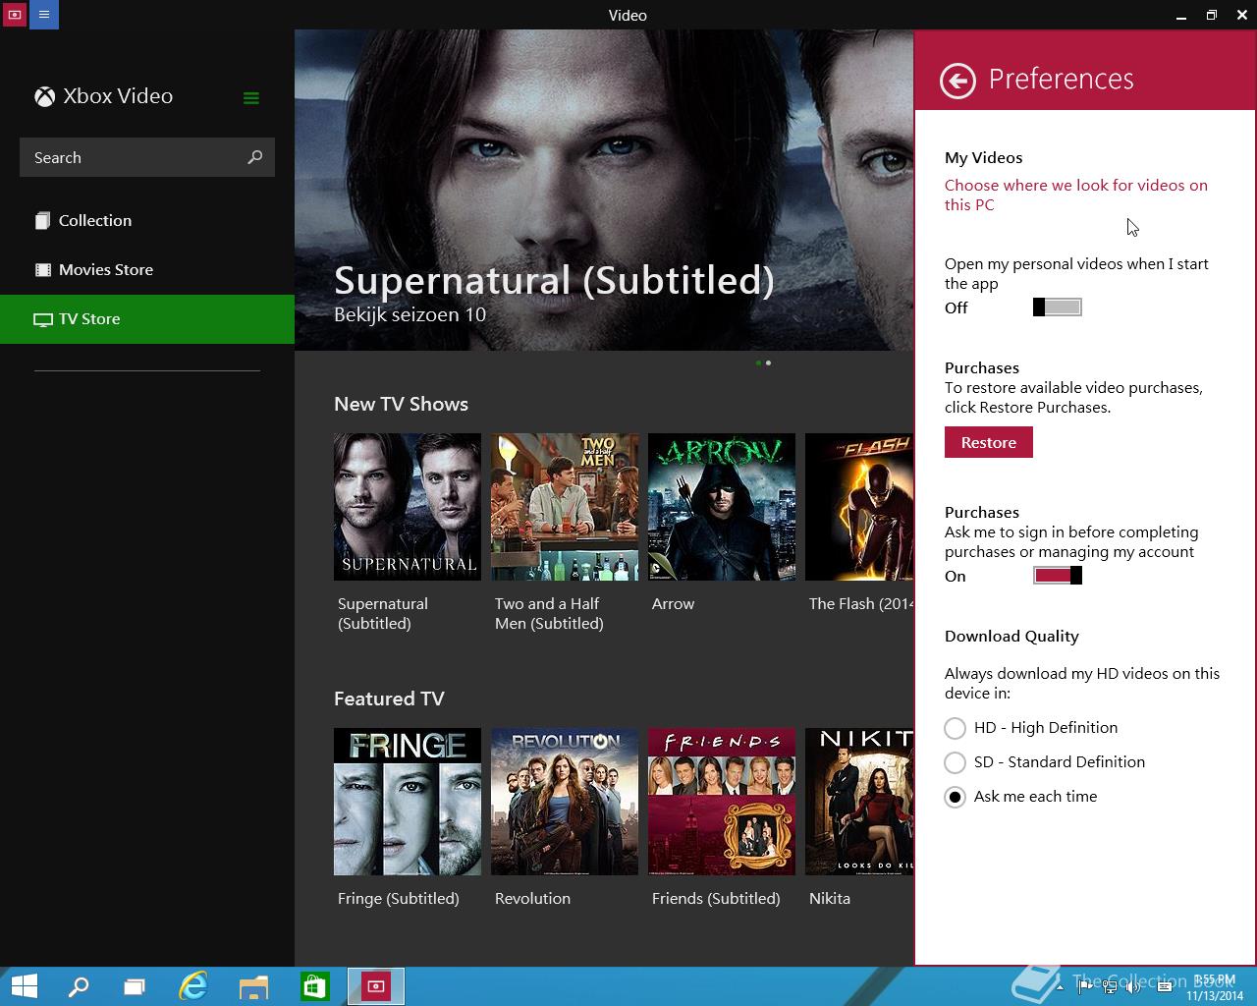Image resolution: width=1257 pixels, height=1006 pixels.
Task: Click the Revolution title text
Action: [532, 899]
